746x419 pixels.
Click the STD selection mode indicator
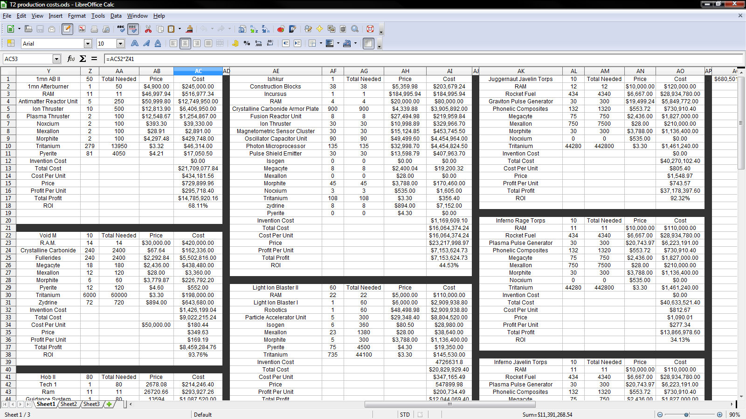(x=405, y=414)
